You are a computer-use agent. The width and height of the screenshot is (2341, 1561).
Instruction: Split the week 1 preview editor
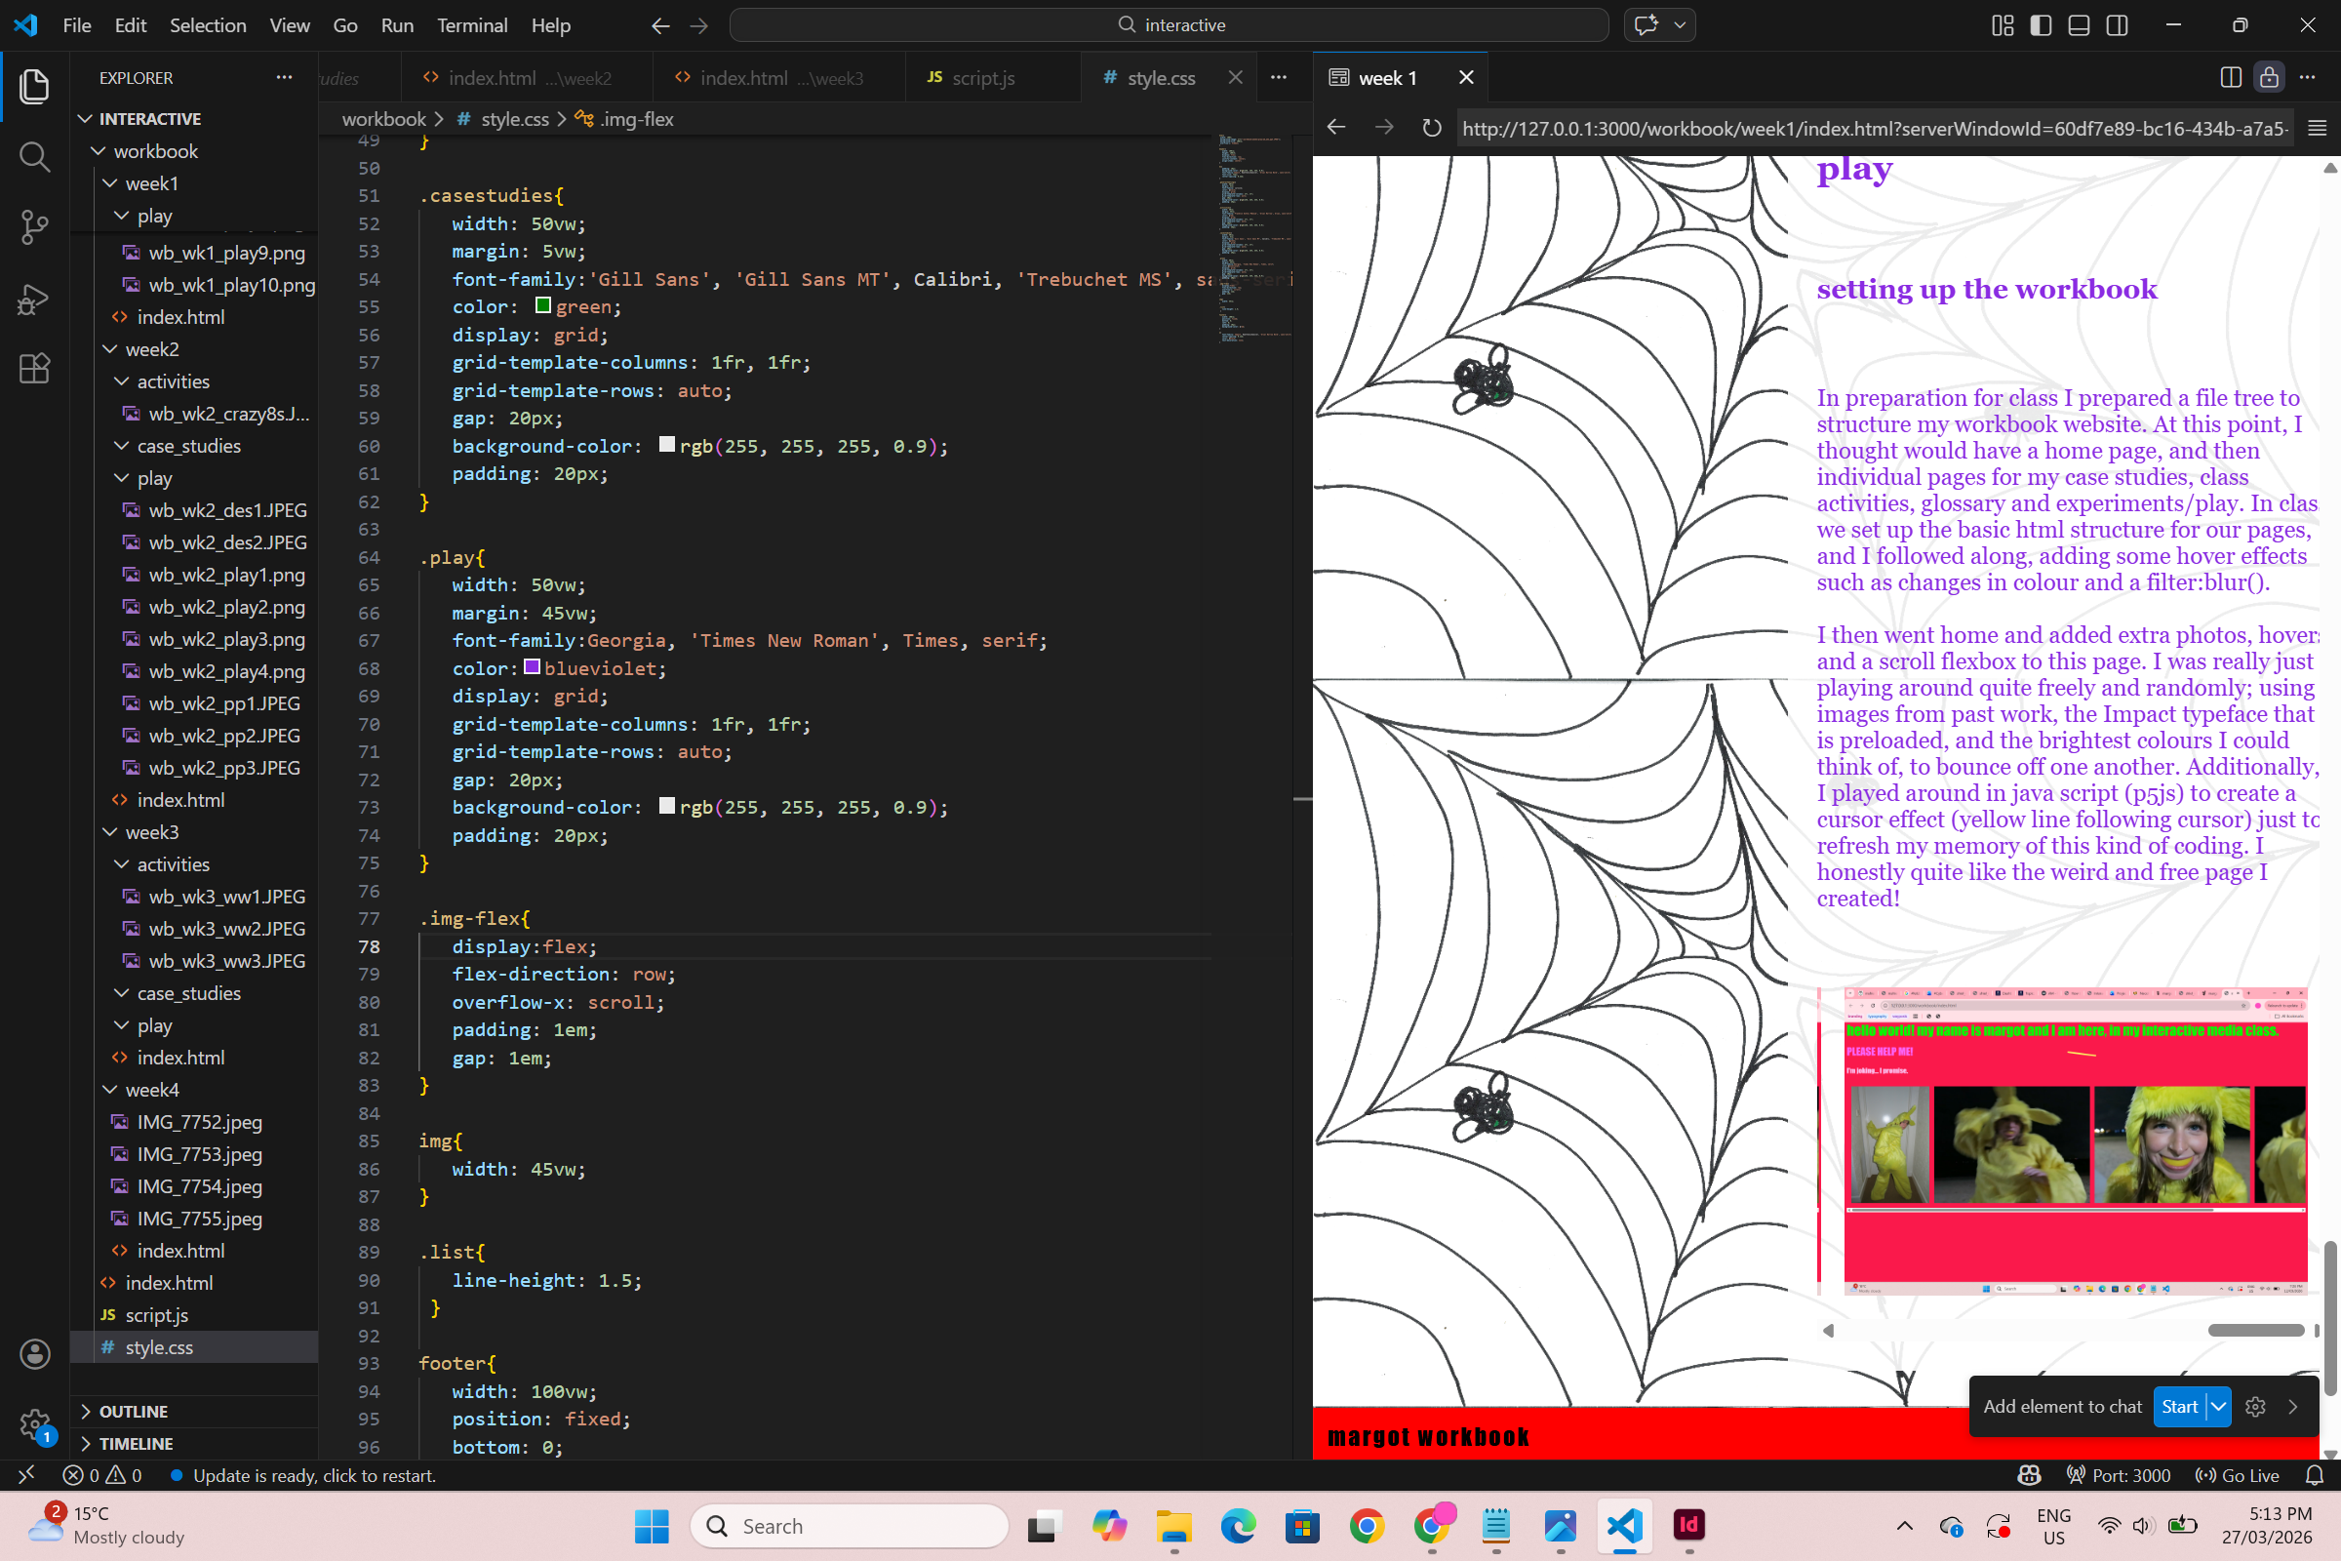click(2231, 78)
